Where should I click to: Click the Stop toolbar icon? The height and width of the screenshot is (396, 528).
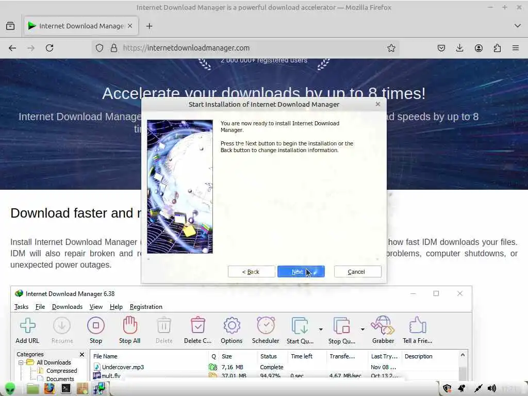tap(96, 331)
